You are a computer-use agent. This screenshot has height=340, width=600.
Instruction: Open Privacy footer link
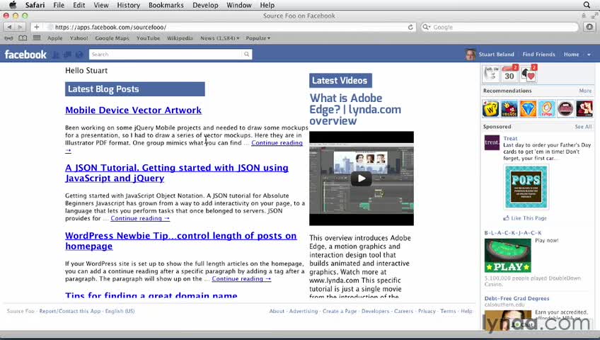pyautogui.click(x=427, y=311)
